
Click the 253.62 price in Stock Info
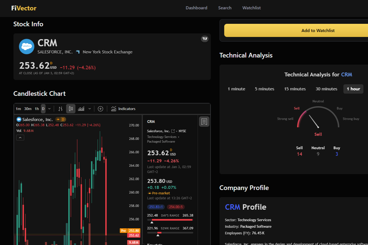[x=34, y=66]
